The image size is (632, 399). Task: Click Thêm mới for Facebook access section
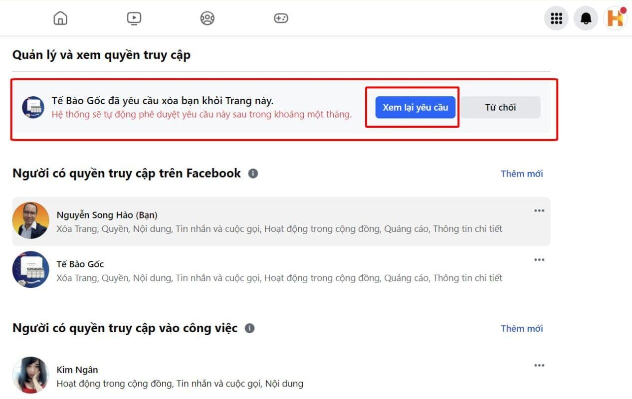[522, 174]
